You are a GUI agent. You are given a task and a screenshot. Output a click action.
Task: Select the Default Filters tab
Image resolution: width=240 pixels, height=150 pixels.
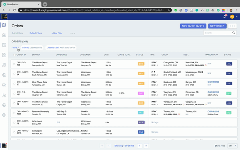pos(36,33)
